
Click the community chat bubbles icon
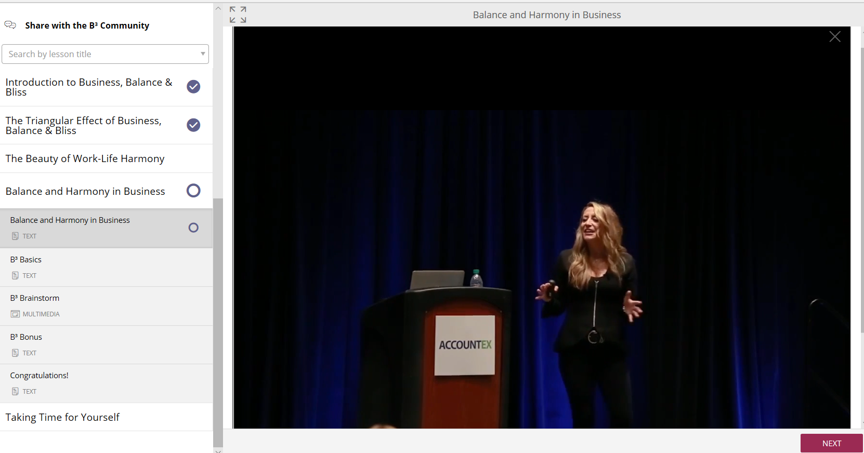[10, 25]
